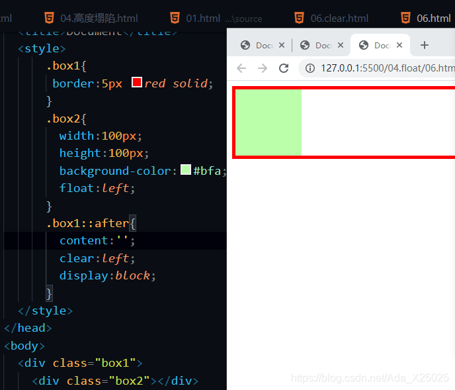Image resolution: width=455 pixels, height=390 pixels.
Task: Switch to the first browser Doc tab
Action: point(261,45)
